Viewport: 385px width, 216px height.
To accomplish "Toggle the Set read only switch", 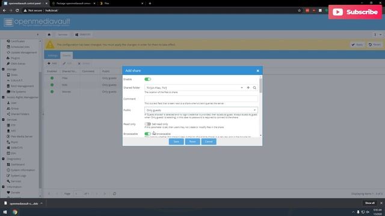I will pos(147,124).
